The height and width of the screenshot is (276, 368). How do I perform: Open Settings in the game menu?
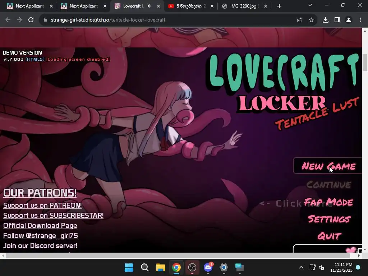click(x=329, y=219)
